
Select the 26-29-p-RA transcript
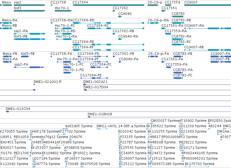tap(158, 20)
